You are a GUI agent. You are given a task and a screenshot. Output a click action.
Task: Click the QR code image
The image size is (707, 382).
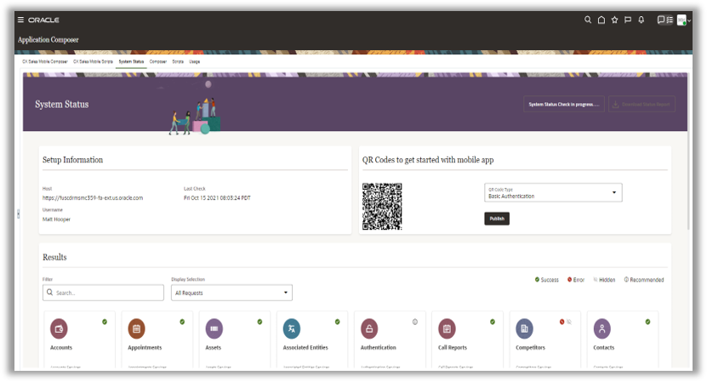coord(382,206)
